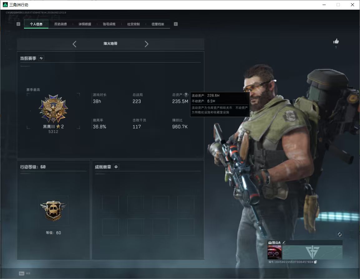Viewport: 360px width, 279px height.
Task: Click the teal name card banner
Action: [x=312, y=253]
